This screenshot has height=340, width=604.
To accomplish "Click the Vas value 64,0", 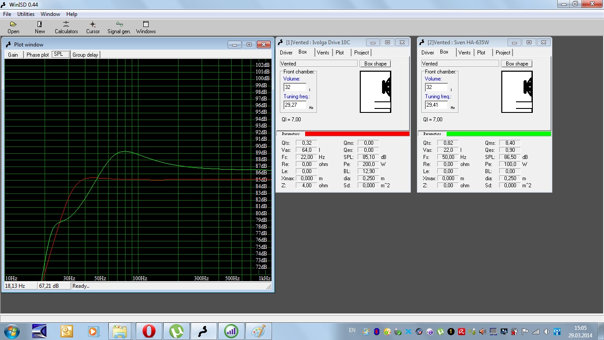I will 306,150.
